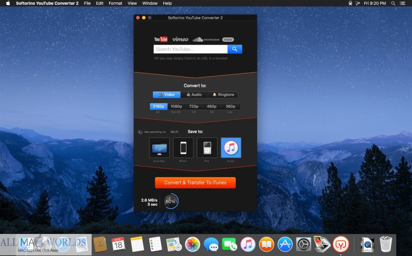The height and width of the screenshot is (256, 412).
Task: Choose 720p HD quality
Action: coord(194,106)
